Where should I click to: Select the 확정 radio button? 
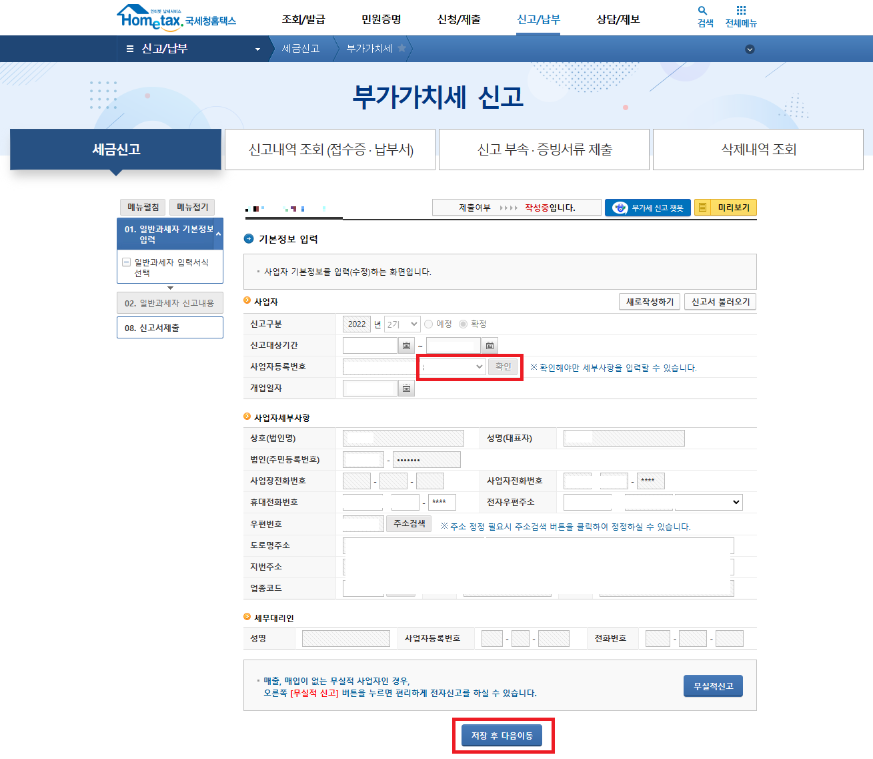click(464, 324)
